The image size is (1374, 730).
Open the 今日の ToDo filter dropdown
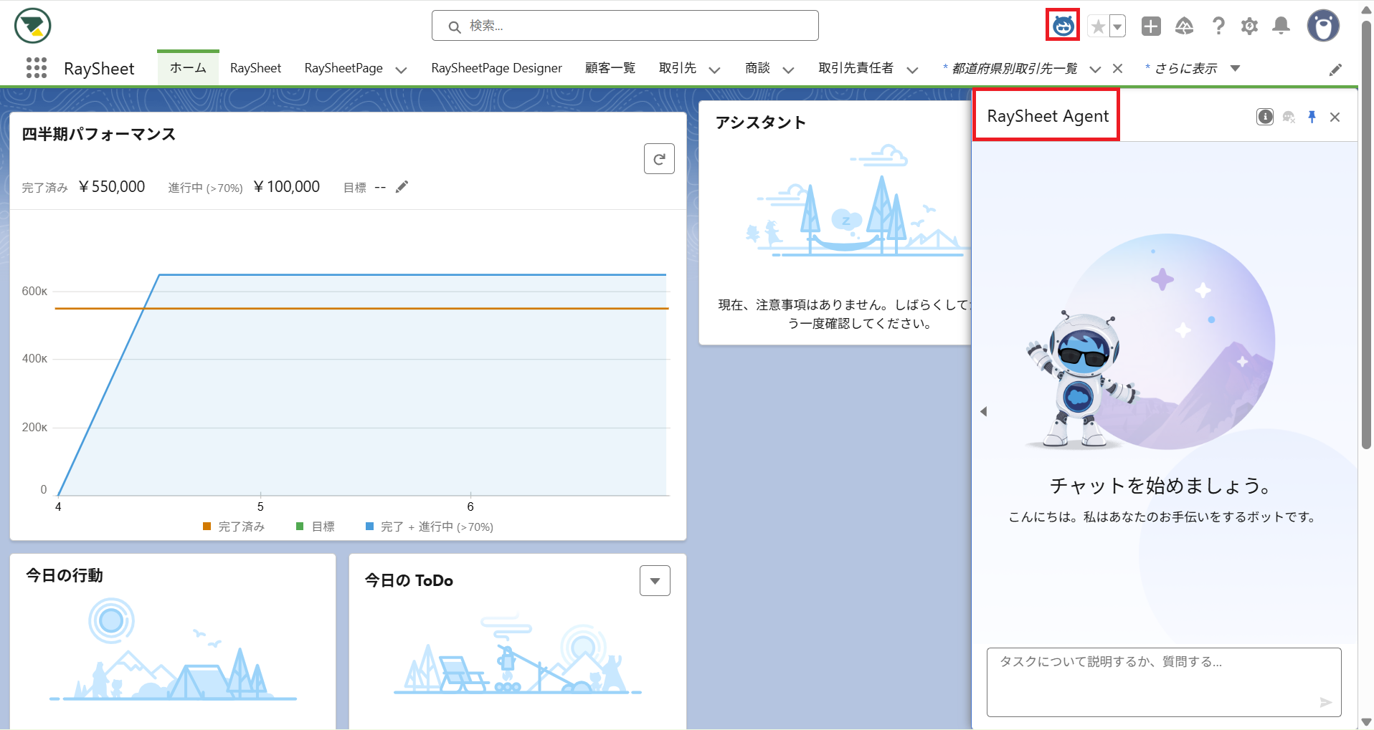click(x=655, y=581)
